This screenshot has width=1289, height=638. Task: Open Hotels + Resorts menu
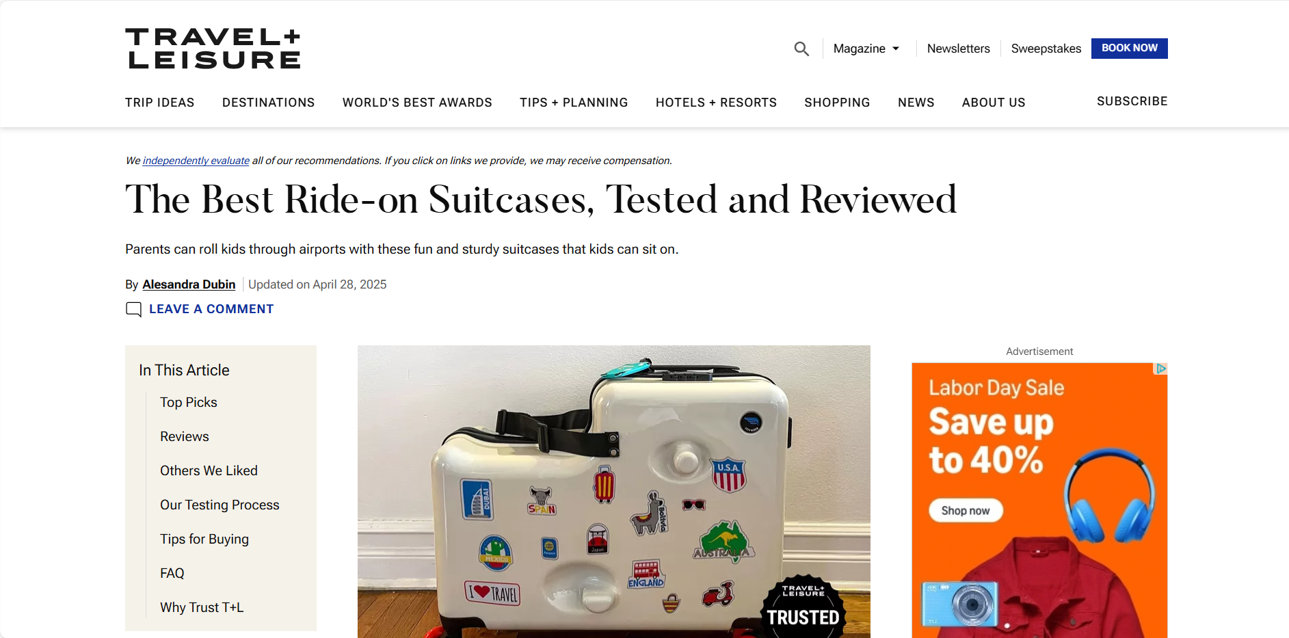[x=716, y=103]
